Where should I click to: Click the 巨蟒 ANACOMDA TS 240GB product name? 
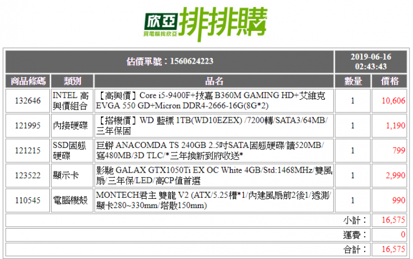click(x=210, y=151)
